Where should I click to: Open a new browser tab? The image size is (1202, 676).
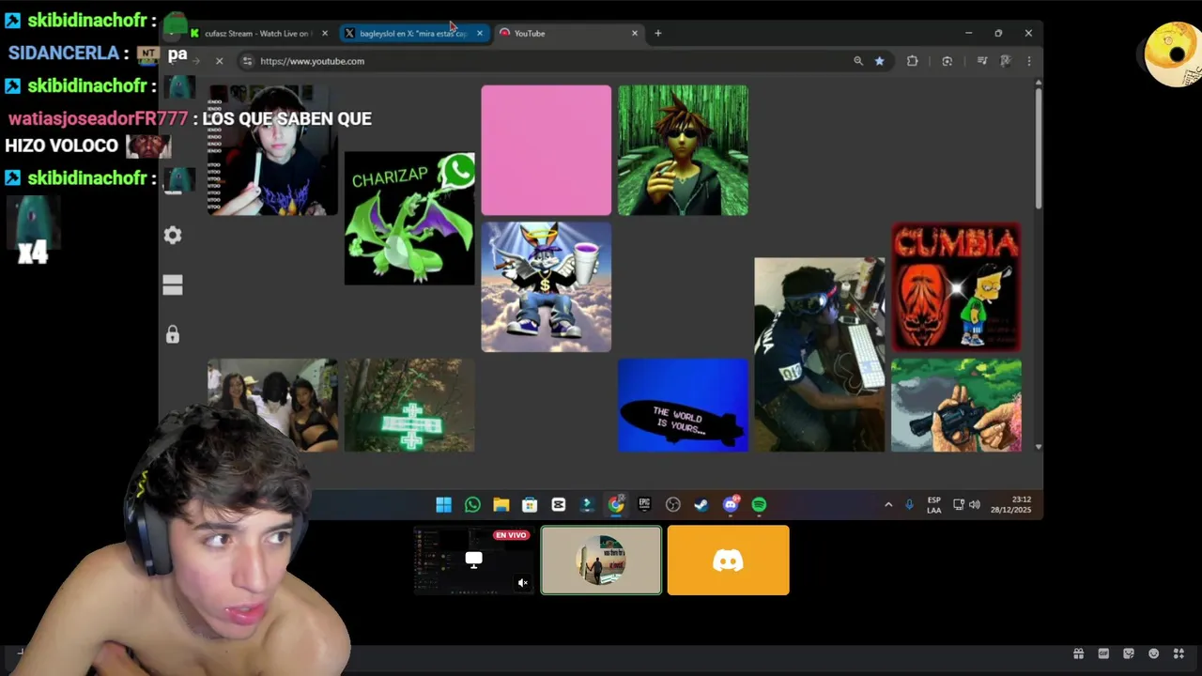click(x=658, y=33)
